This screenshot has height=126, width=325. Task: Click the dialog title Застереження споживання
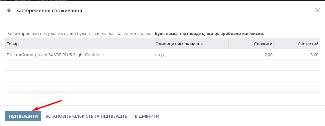tap(49, 11)
